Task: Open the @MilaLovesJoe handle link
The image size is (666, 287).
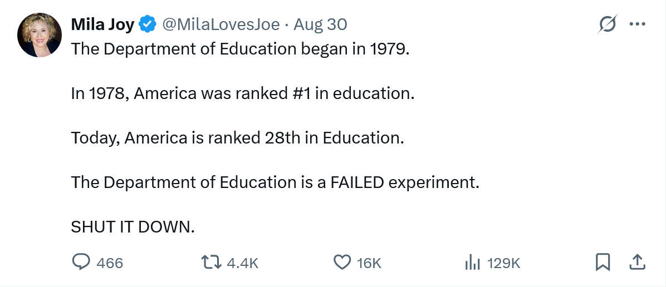Action: pos(220,24)
